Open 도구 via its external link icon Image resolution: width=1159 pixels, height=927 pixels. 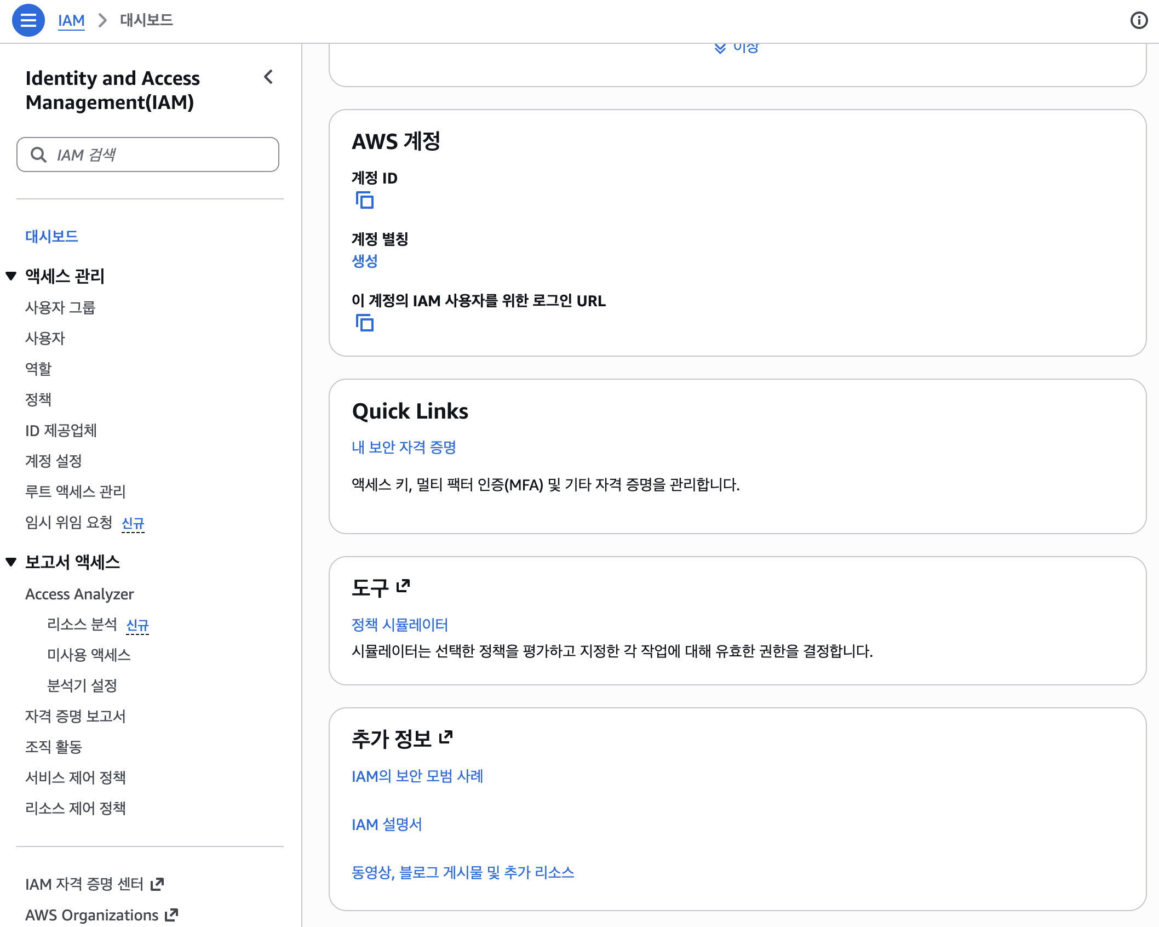click(404, 586)
